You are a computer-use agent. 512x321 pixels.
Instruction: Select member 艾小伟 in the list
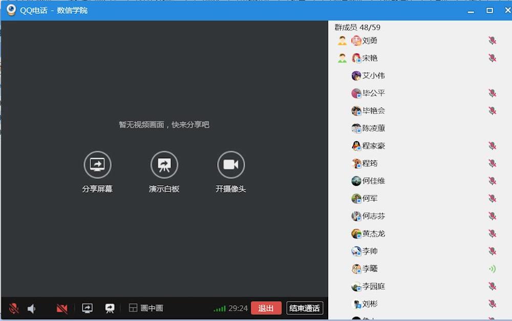point(373,76)
